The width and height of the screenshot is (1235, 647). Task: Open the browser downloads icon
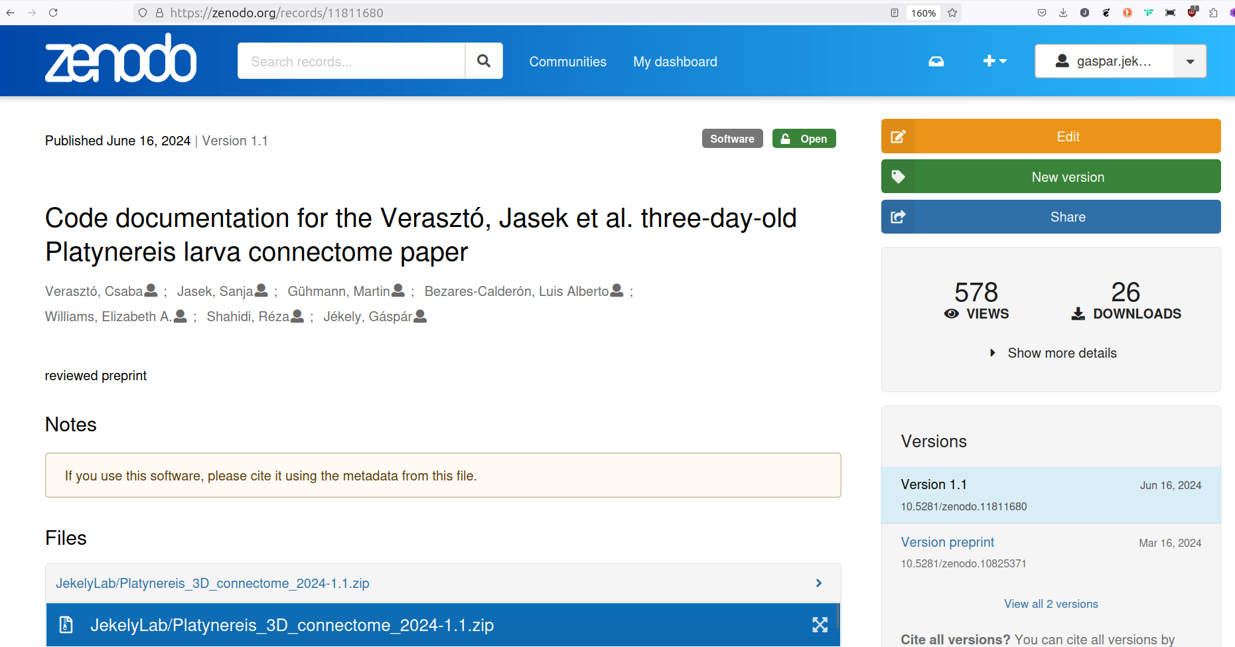coord(1063,13)
